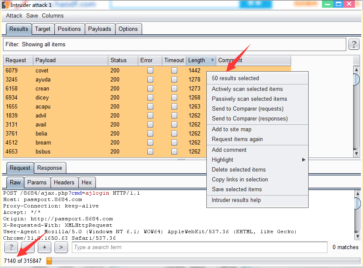This screenshot has width=363, height=268.
Task: Toggle Timeout checkbox for covet row
Action: [x=174, y=70]
